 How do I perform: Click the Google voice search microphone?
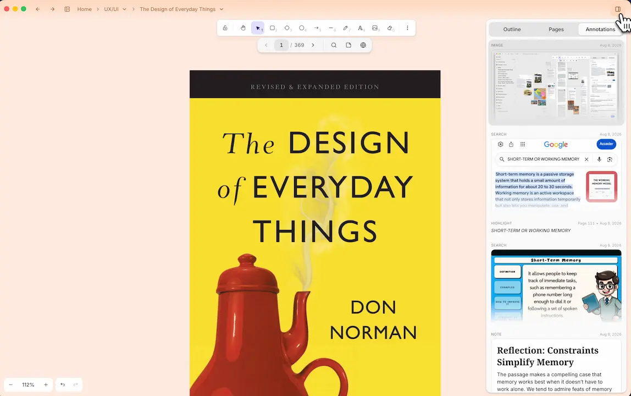point(599,159)
